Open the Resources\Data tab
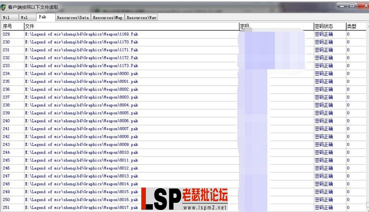 point(73,18)
